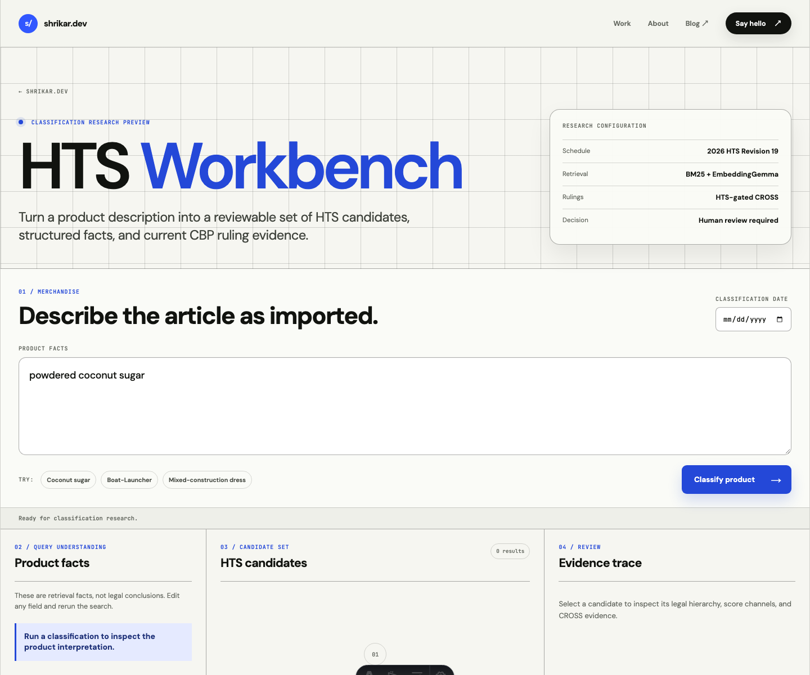
Task: Open the calendar picker icon in the date field
Action: [780, 319]
